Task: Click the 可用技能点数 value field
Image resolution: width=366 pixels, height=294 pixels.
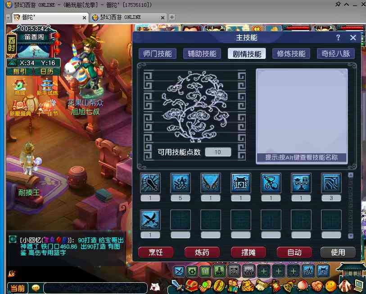Action: tap(218, 152)
